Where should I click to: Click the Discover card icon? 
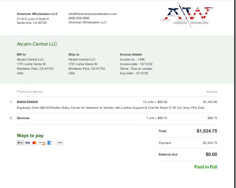click(x=42, y=143)
